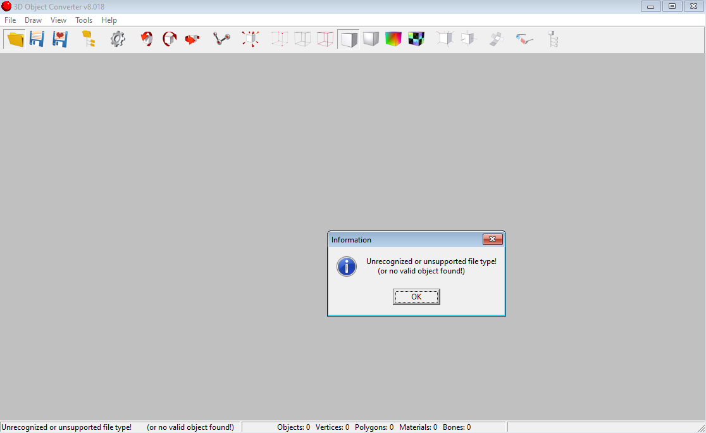The width and height of the screenshot is (706, 433).
Task: Click the 'Unrecognized or unsupported file type!' dialog message
Action: [431, 261]
